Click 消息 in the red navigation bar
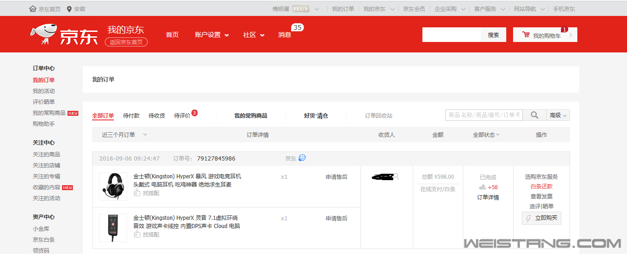This screenshot has width=627, height=254. (x=285, y=35)
